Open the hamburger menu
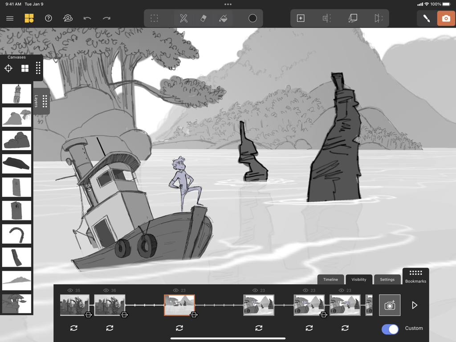This screenshot has height=342, width=456. tap(10, 18)
